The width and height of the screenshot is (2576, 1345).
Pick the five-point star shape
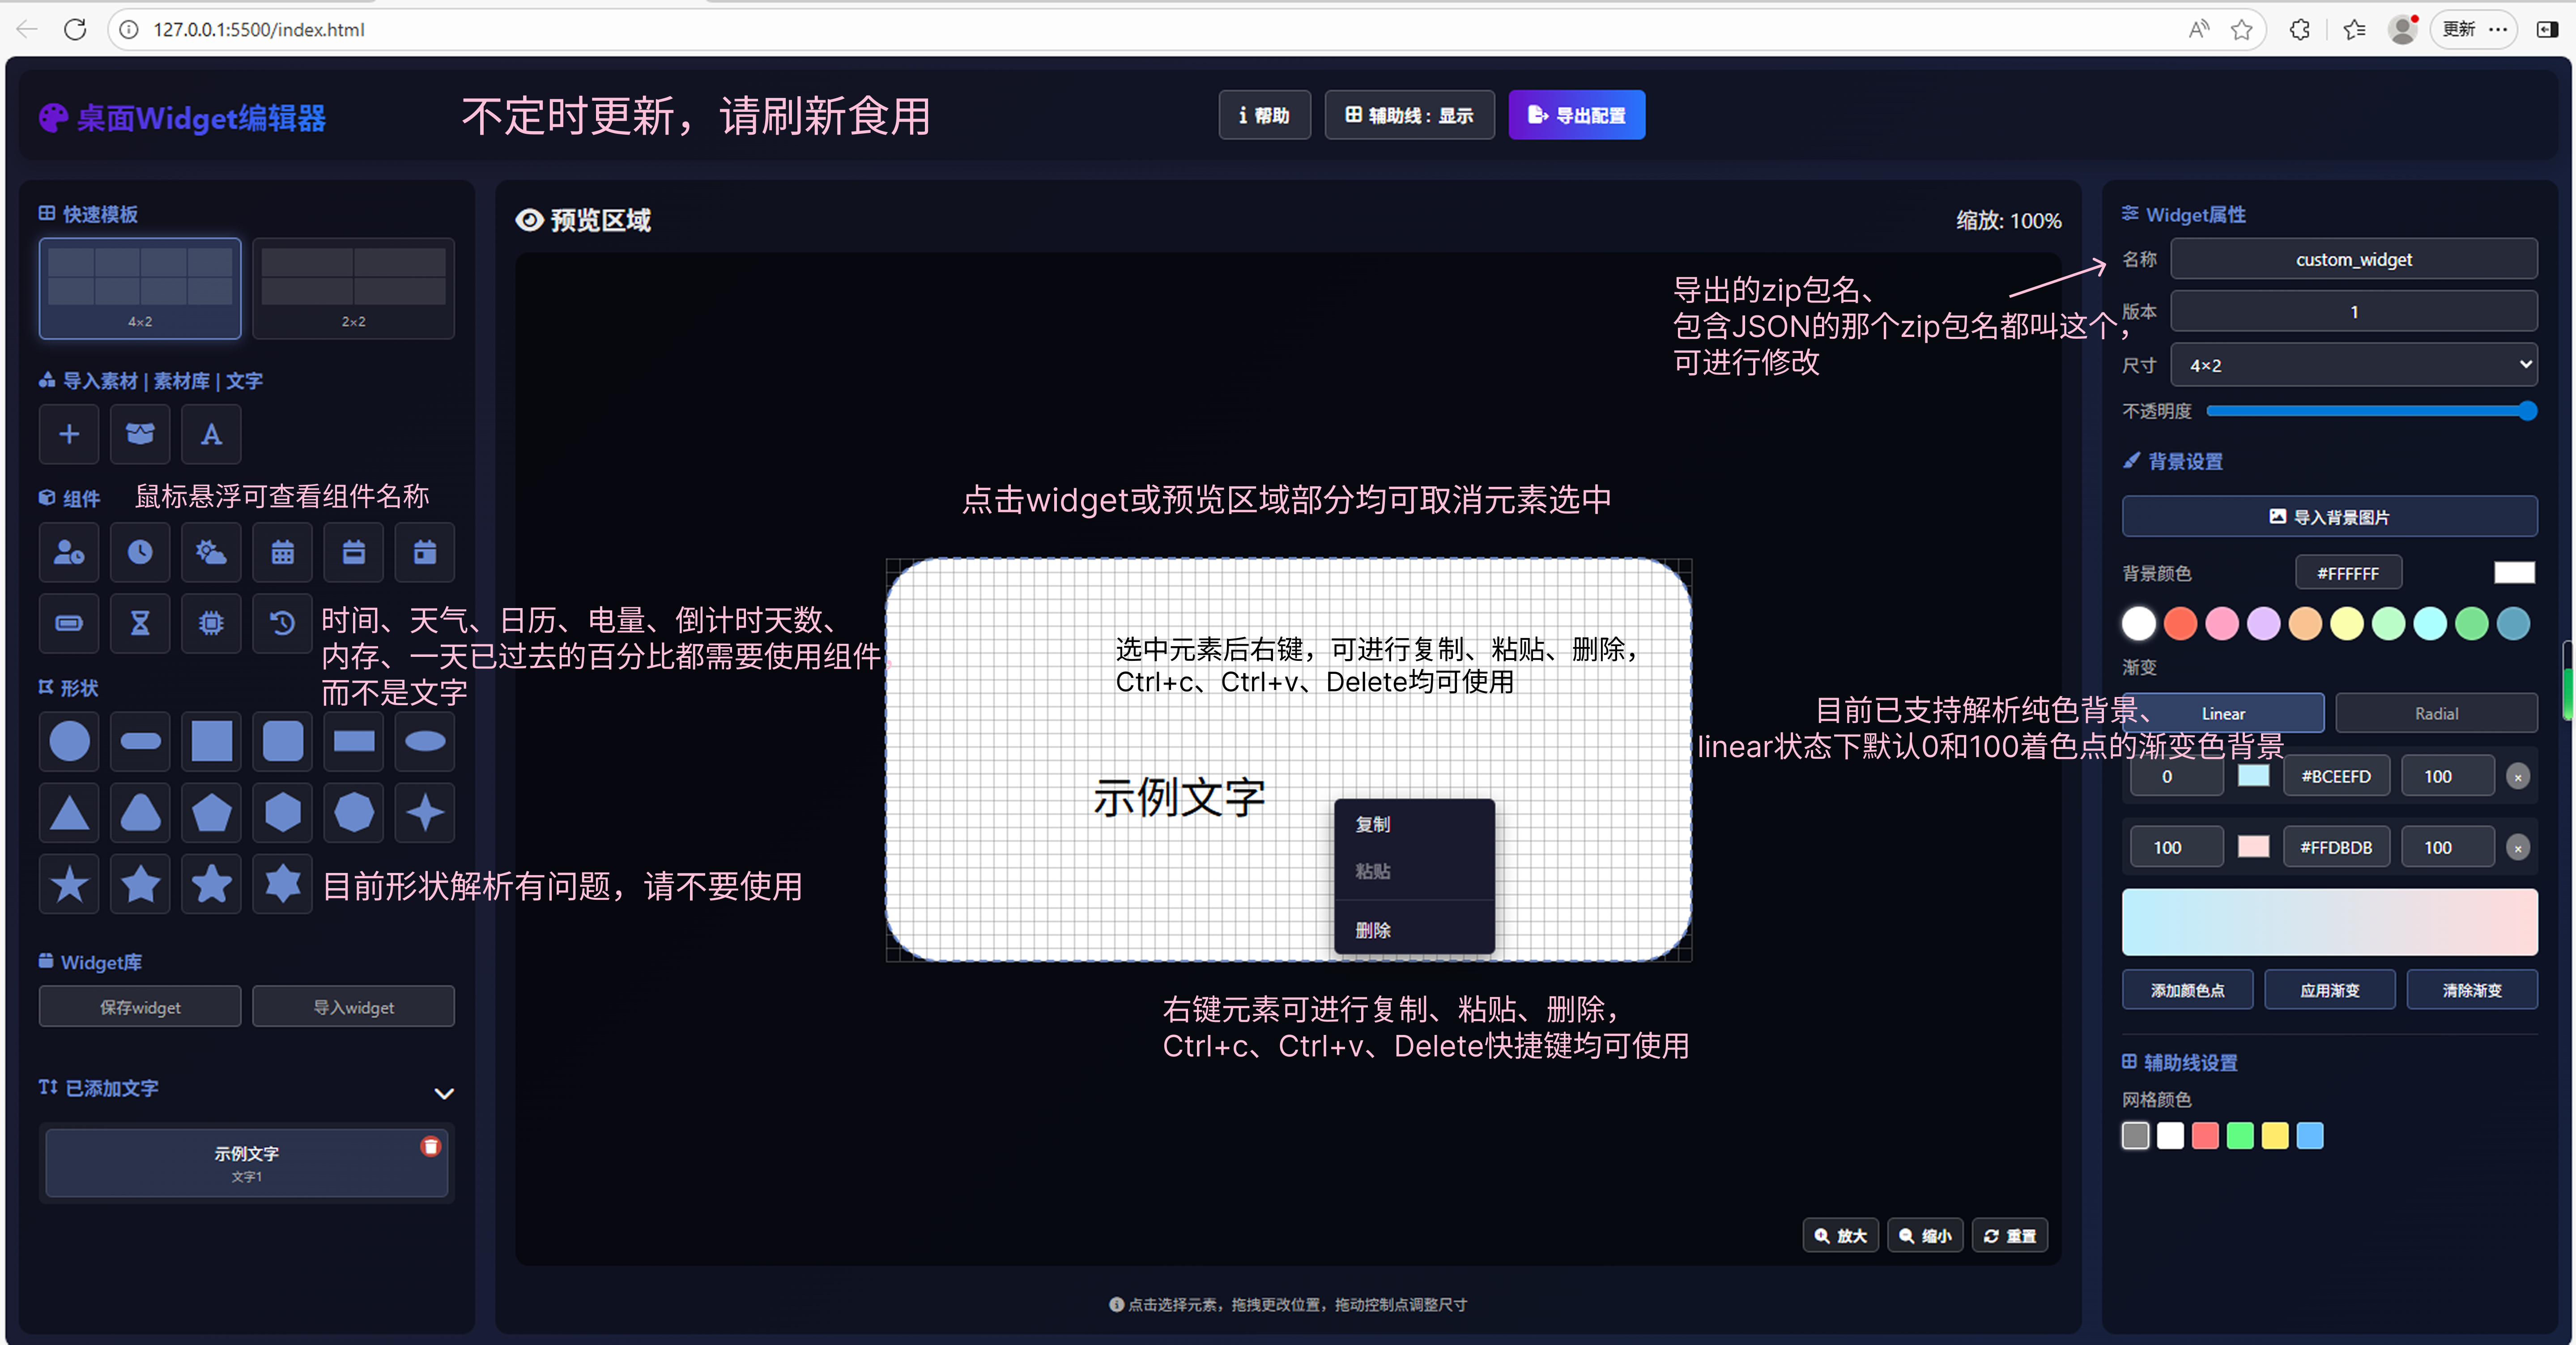click(x=69, y=884)
